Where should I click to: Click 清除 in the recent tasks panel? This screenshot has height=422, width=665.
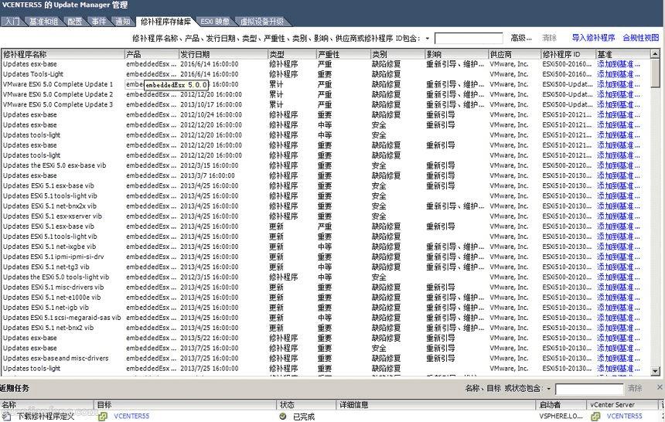[635, 388]
